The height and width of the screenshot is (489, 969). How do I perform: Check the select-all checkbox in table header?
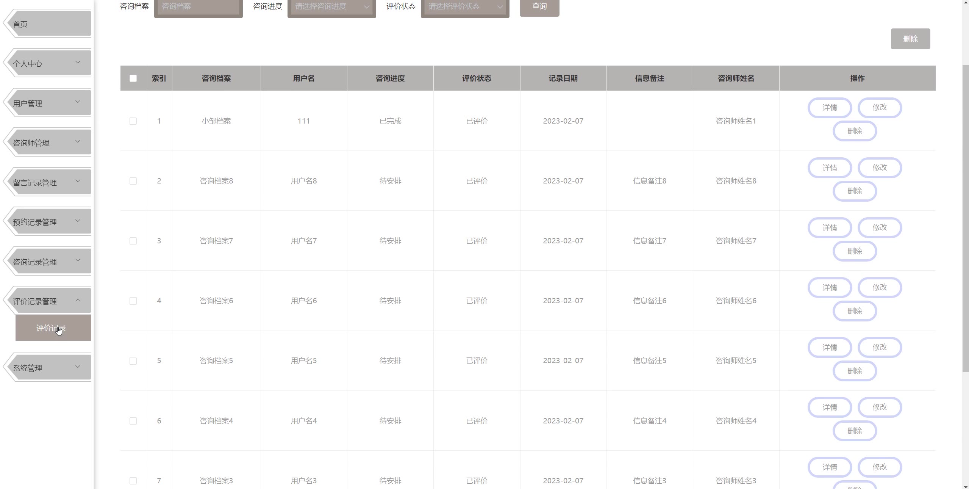(133, 78)
